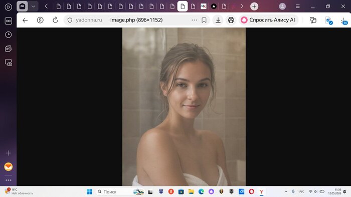Open Microsoft Store from the taskbar

[x=181, y=191]
